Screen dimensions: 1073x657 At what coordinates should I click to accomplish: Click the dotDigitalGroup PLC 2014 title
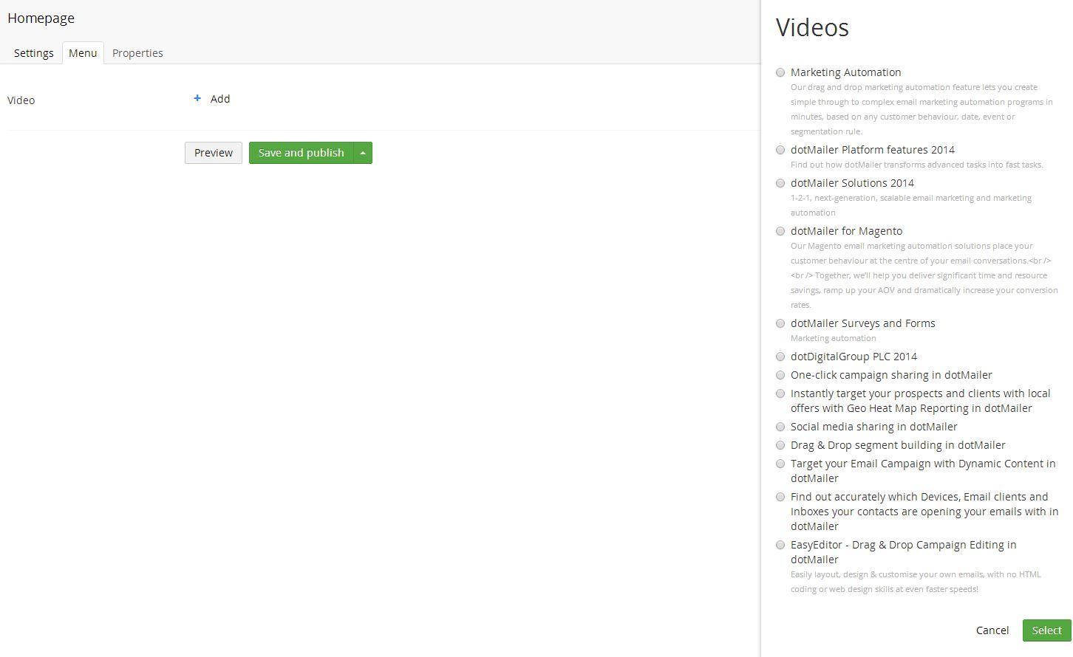854,357
